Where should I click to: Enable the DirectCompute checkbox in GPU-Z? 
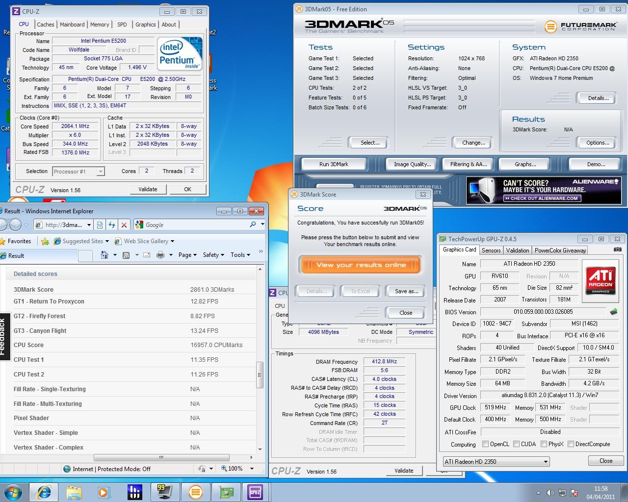click(x=571, y=444)
